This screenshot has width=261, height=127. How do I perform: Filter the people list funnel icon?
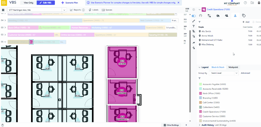click(x=199, y=22)
